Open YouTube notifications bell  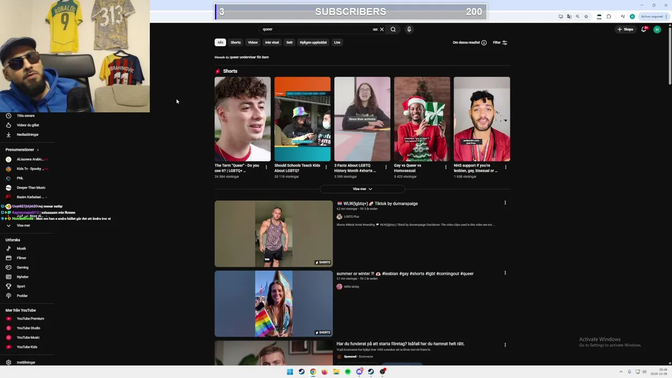[644, 29]
